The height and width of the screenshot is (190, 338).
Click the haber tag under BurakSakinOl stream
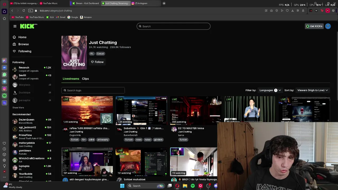(148, 140)
